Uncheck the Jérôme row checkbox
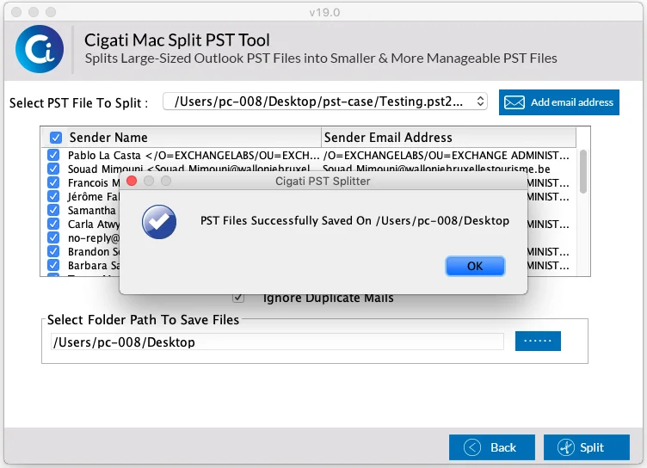 coord(52,196)
